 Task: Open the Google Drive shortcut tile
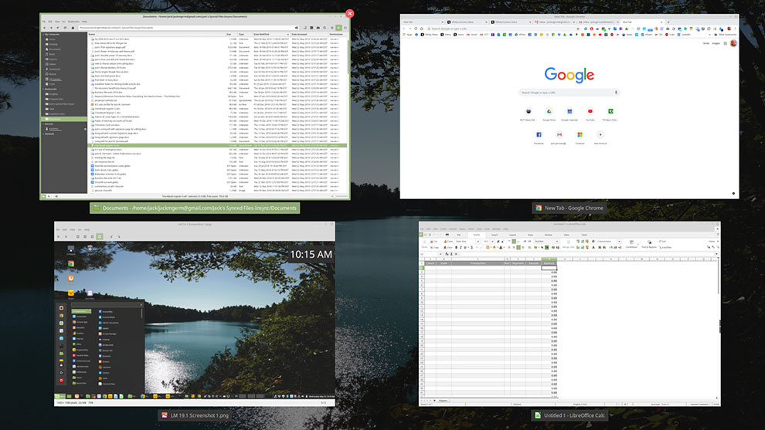coord(549,113)
